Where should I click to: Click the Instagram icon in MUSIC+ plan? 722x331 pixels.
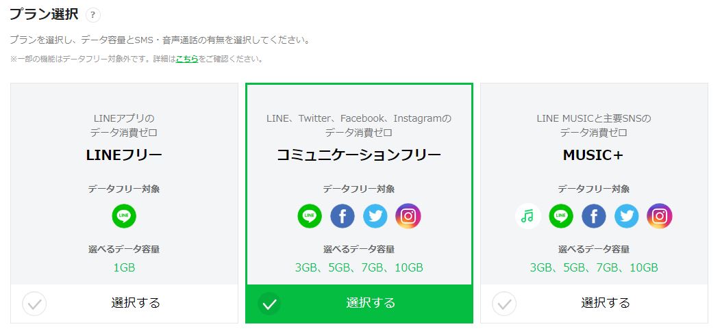tap(660, 216)
